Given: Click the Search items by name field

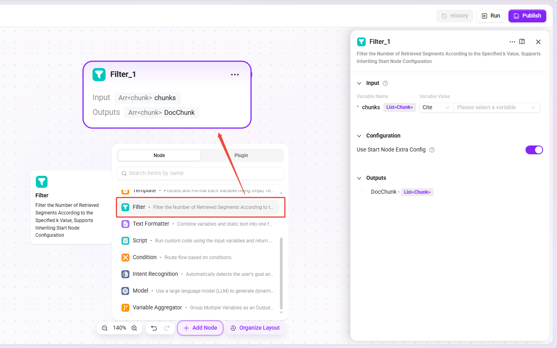Looking at the screenshot, I should [x=200, y=173].
